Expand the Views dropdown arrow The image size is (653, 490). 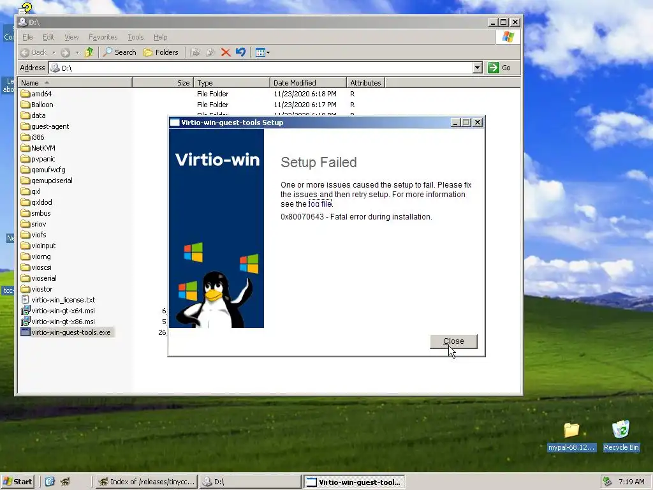click(268, 52)
